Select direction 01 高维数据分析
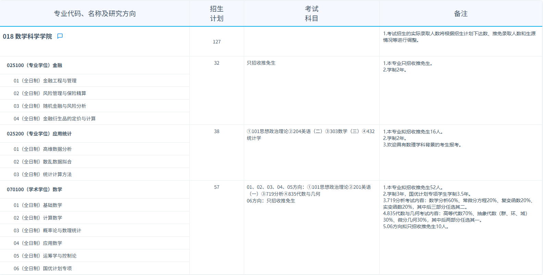 tap(43, 149)
